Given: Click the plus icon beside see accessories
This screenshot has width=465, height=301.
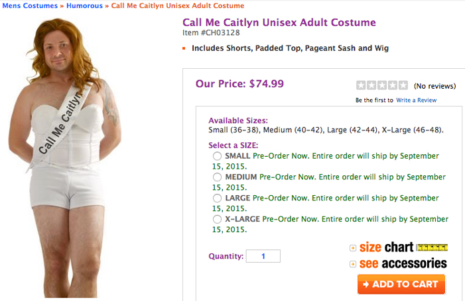Looking at the screenshot, I should click(353, 264).
